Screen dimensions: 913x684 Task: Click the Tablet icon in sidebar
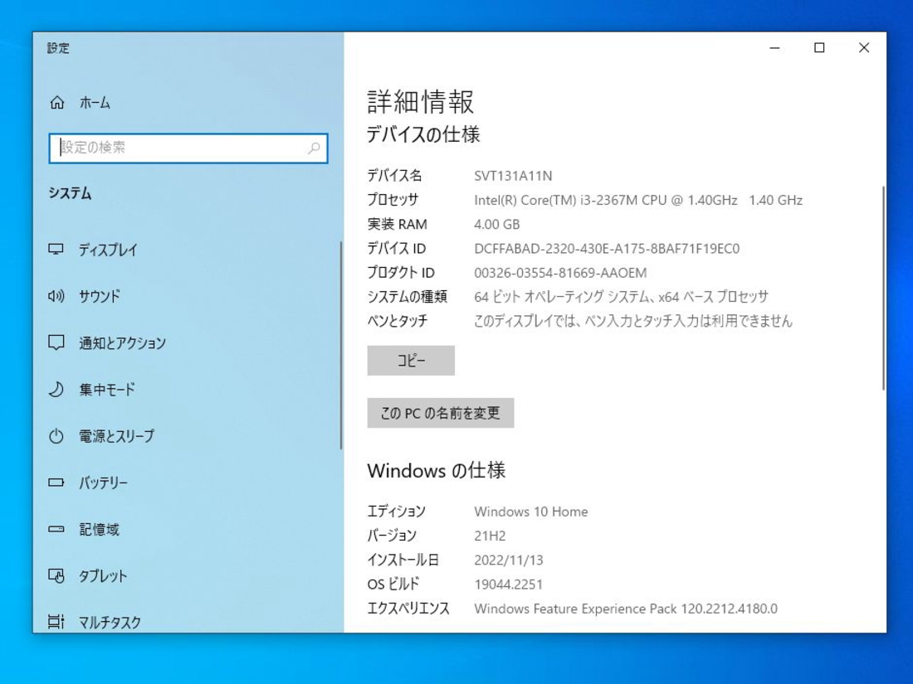click(x=56, y=575)
